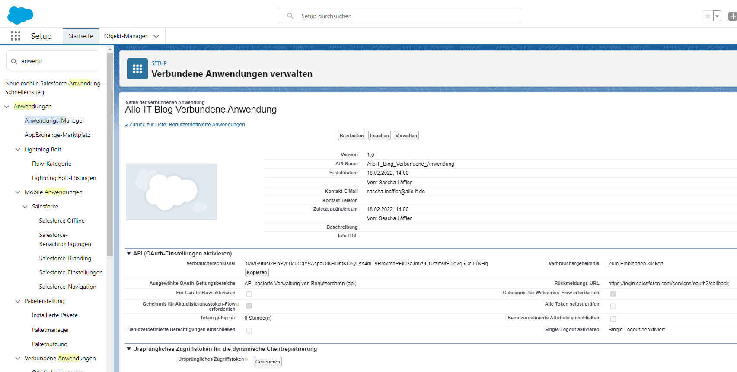Viewport: 737px width, 372px height.
Task: Click the API-Name value AiloIT_Blog_Verbundene_Anwendung
Action: pos(411,164)
